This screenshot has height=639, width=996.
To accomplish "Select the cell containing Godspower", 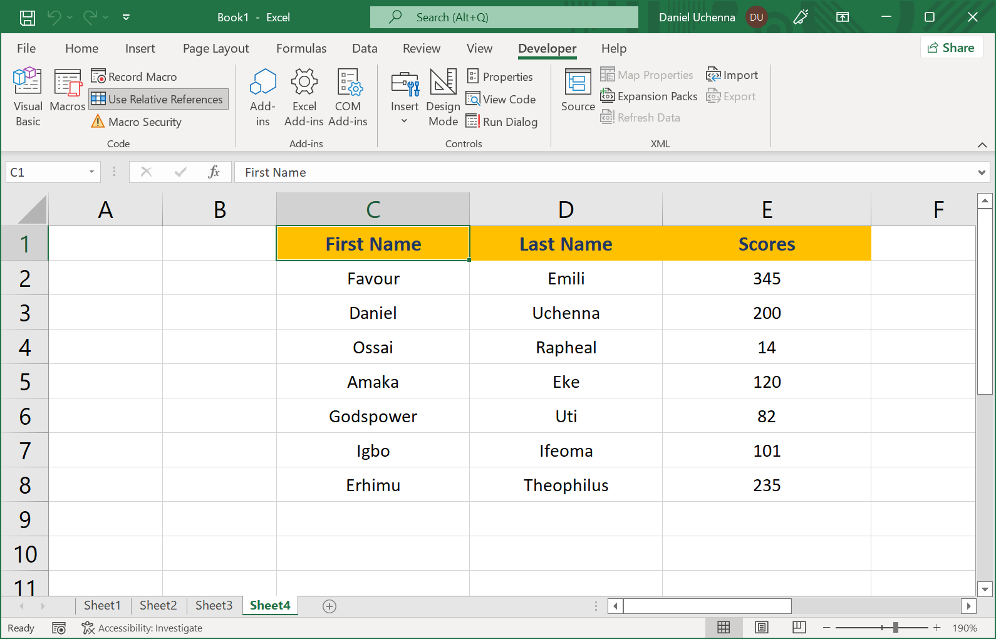I will coord(373,417).
